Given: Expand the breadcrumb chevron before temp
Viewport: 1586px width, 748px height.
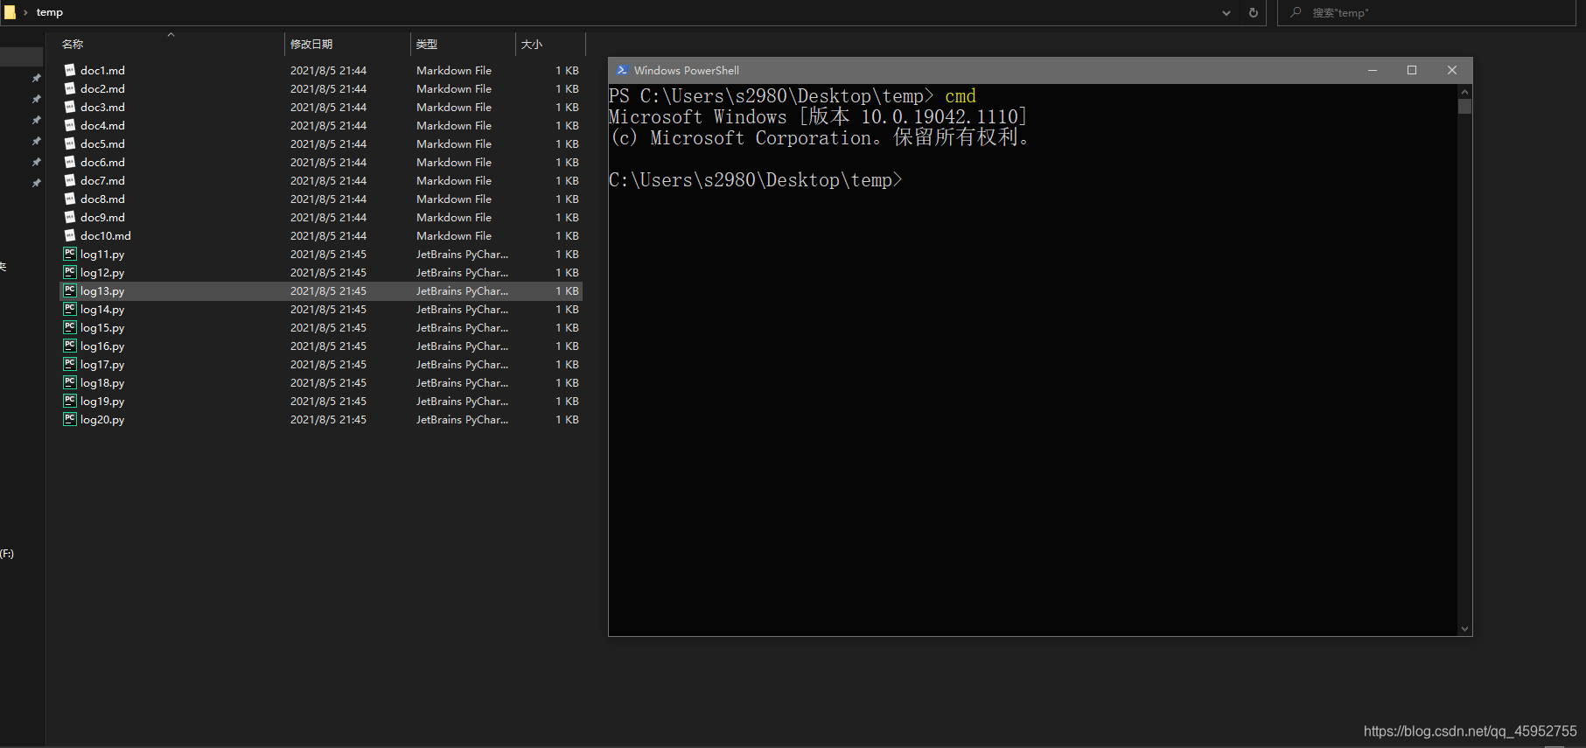Looking at the screenshot, I should click(25, 12).
